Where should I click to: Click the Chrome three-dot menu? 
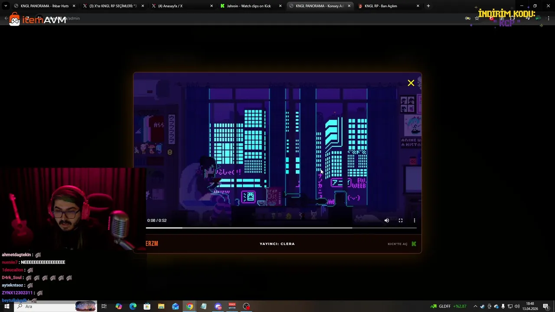point(548,18)
